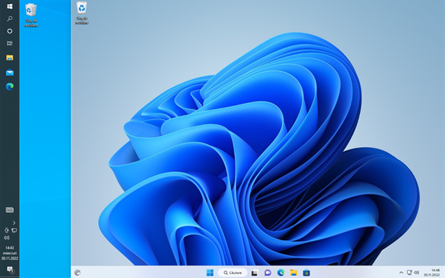The height and width of the screenshot is (278, 445).
Task: Expand hidden tray icons on vertical taskbar
Action: 14,223
